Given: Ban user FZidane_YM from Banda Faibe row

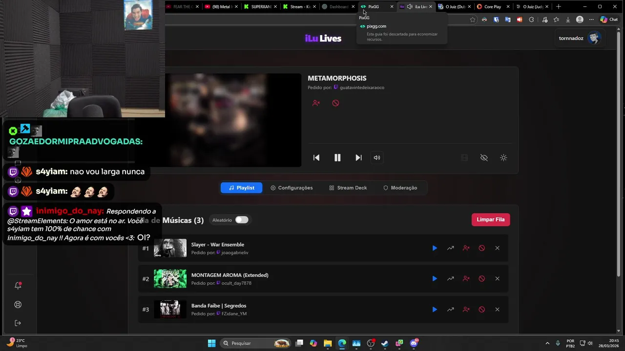Looking at the screenshot, I should pyautogui.click(x=466, y=310).
